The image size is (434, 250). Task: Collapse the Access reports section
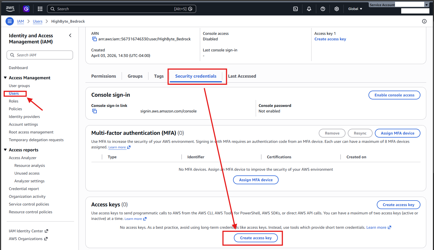pyautogui.click(x=5, y=150)
